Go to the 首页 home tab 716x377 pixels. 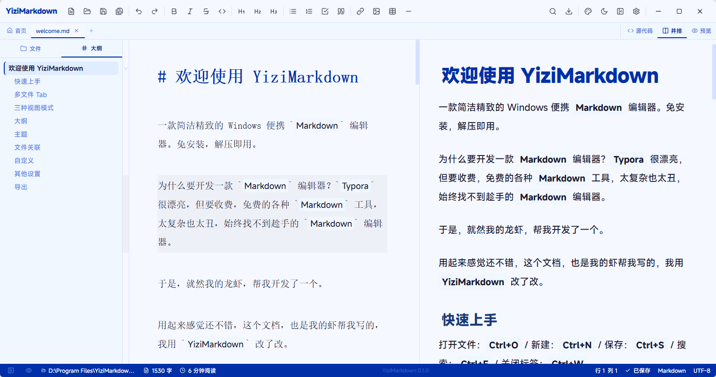click(17, 31)
